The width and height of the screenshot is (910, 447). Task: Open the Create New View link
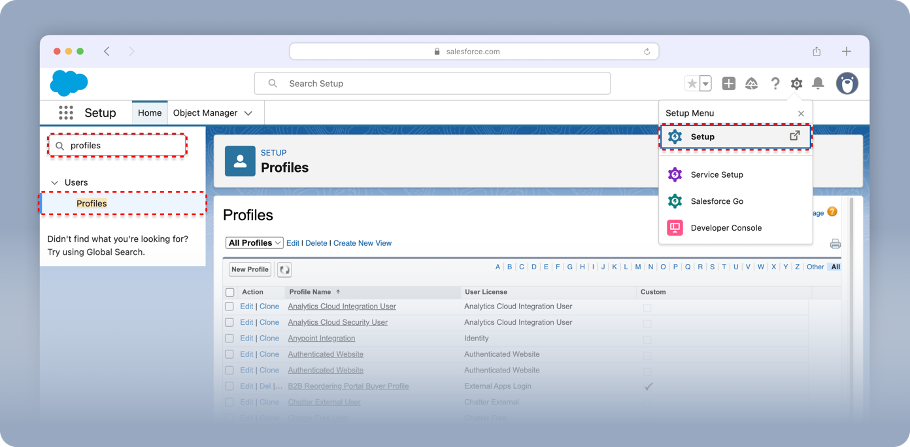(362, 243)
